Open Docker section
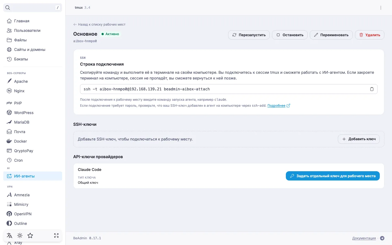The width and height of the screenshot is (392, 245). [33, 141]
